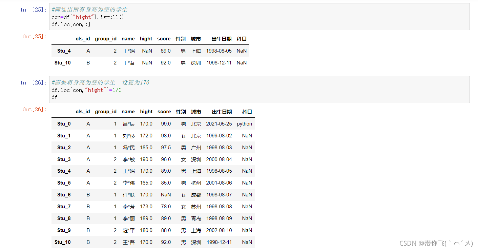This screenshot has height=250, width=478.
Task: Click the 'Stu_9' row index
Action: tap(64, 230)
